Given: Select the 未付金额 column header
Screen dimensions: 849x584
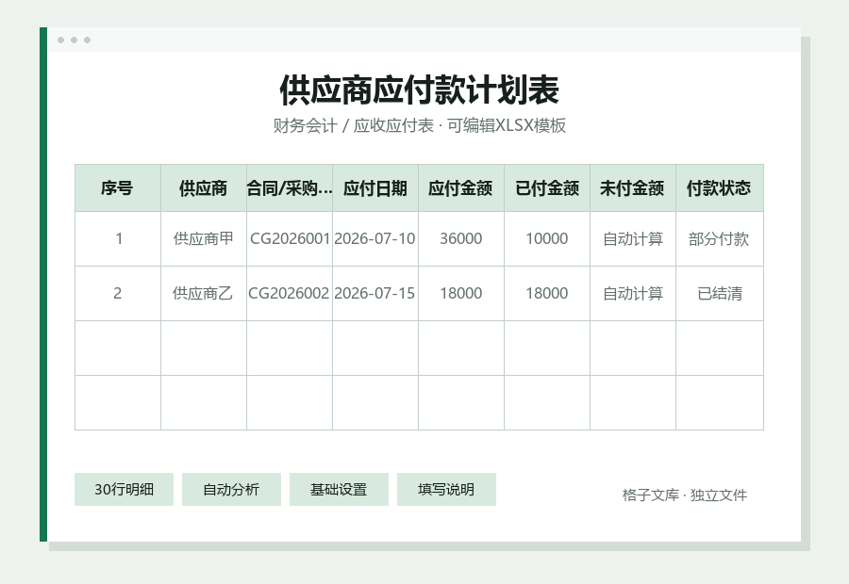Looking at the screenshot, I should coord(633,188).
